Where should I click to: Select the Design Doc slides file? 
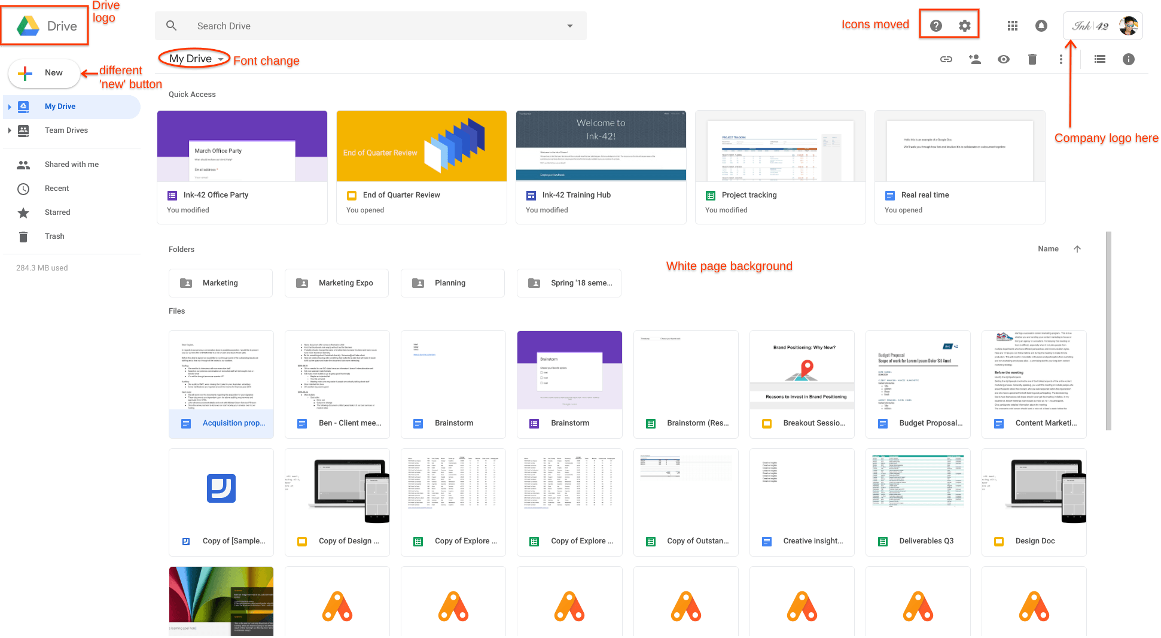1034,502
